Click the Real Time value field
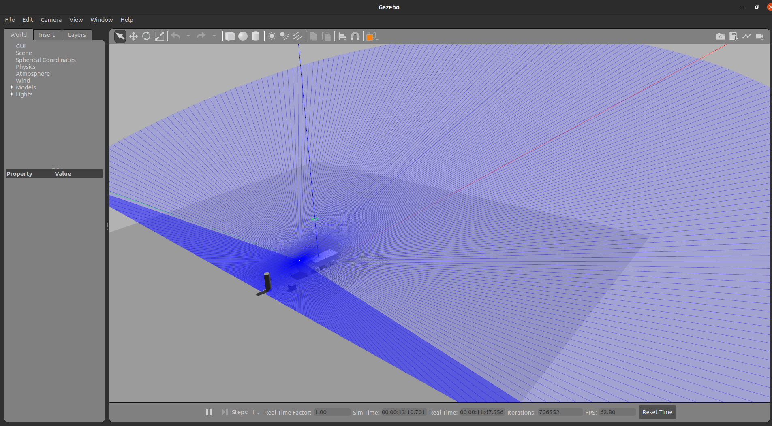The height and width of the screenshot is (426, 772). (482, 412)
